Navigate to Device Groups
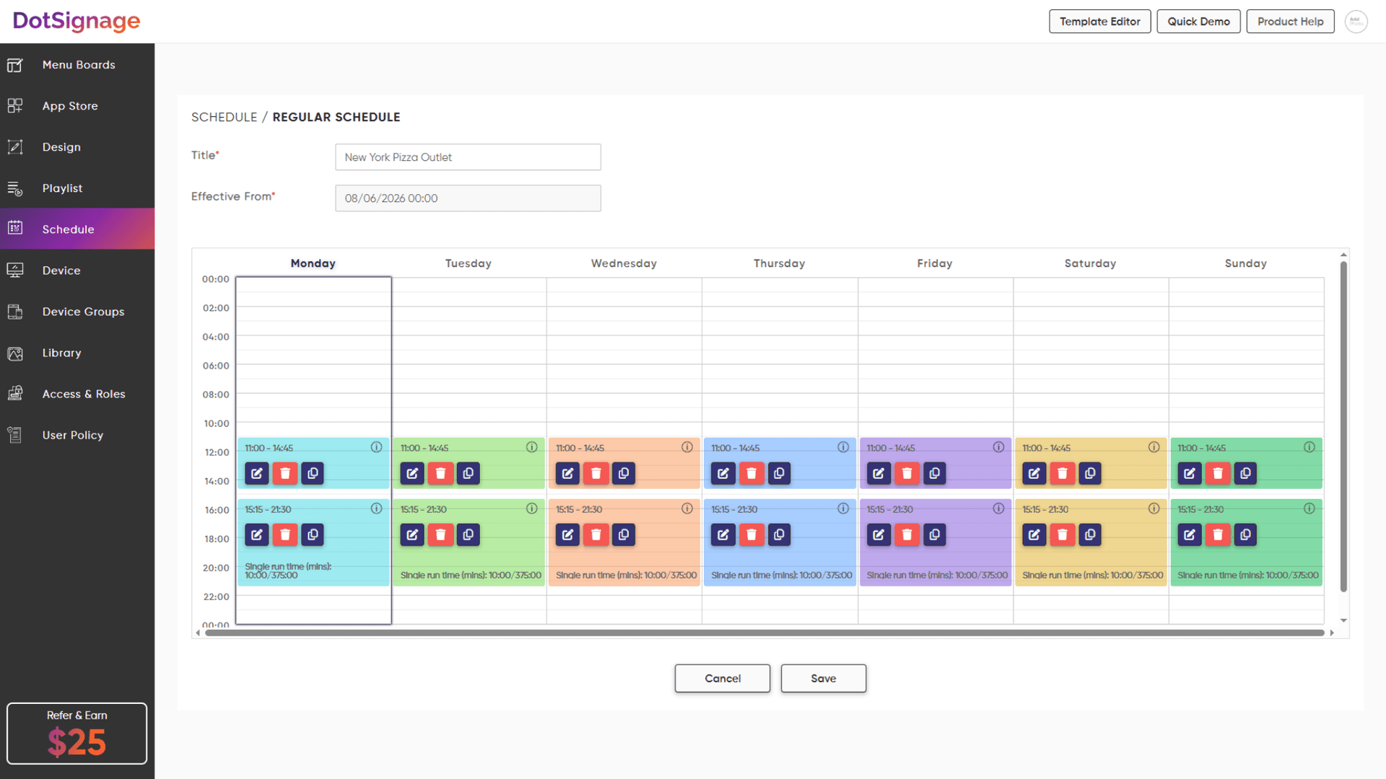 coord(77,312)
